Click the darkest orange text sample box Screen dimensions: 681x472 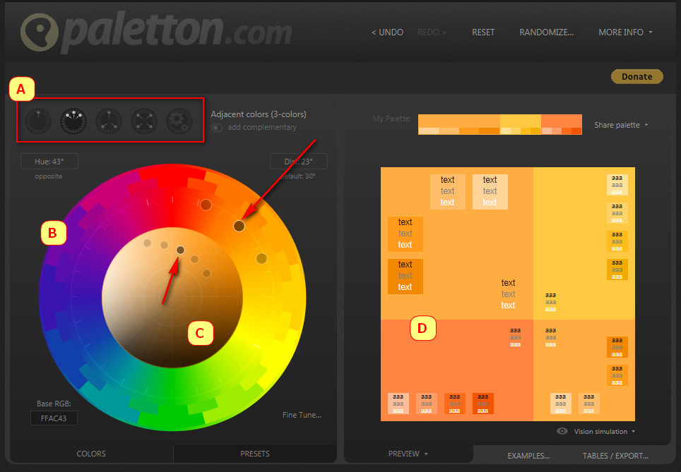405,277
